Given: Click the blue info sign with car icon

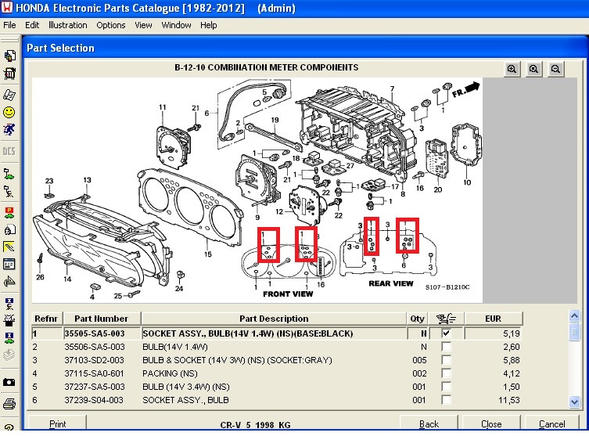Looking at the screenshot, I should (9, 337).
